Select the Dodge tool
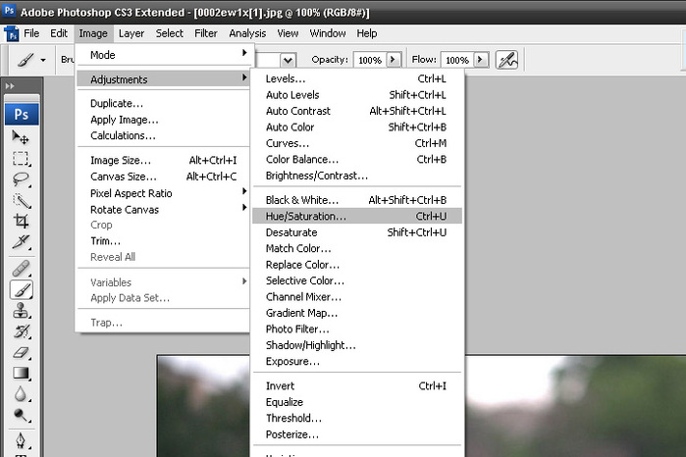Screen dimensions: 686x457 pos(21,415)
